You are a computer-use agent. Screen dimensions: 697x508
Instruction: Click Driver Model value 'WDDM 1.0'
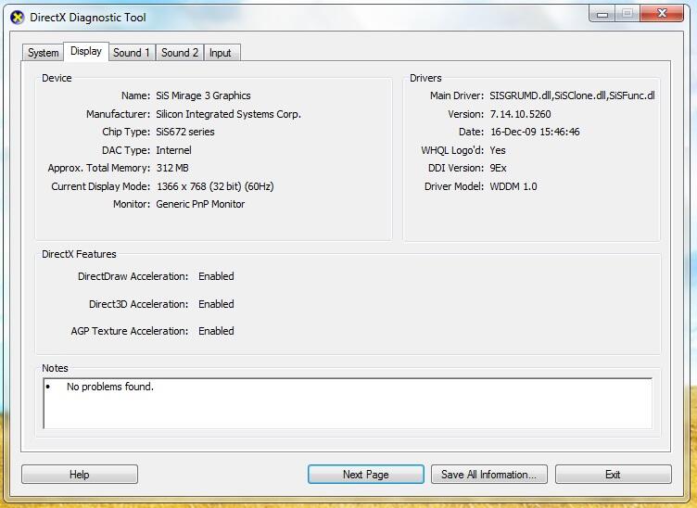click(513, 186)
